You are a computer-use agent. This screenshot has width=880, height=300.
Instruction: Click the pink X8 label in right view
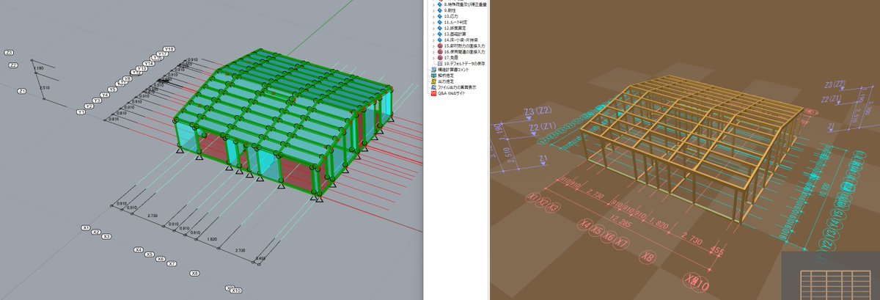point(647,256)
